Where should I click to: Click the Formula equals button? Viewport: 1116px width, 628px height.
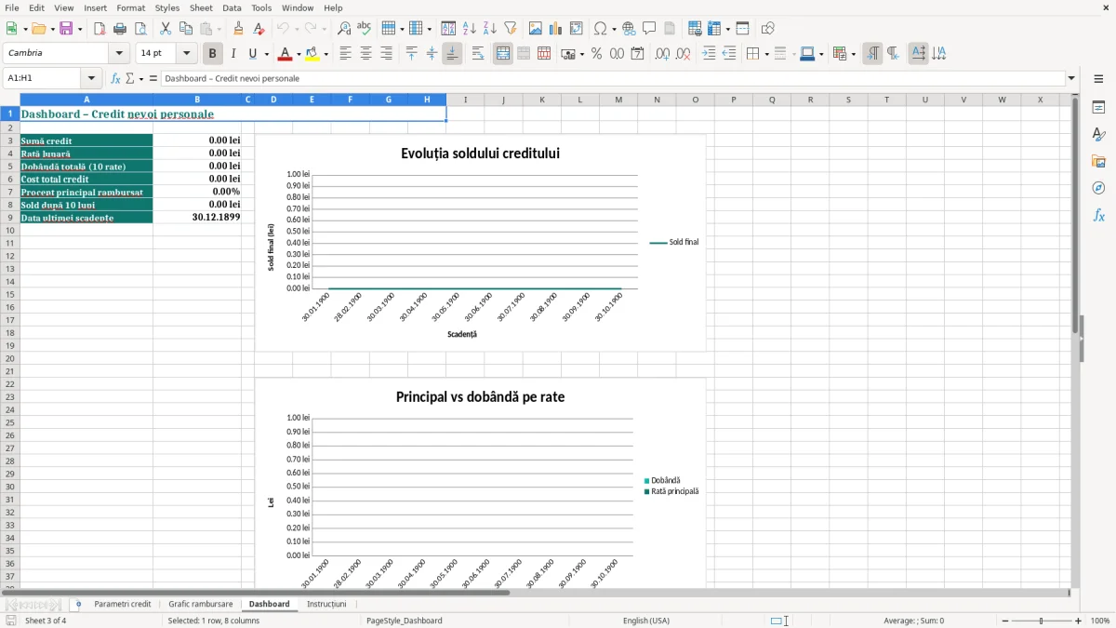tap(153, 79)
